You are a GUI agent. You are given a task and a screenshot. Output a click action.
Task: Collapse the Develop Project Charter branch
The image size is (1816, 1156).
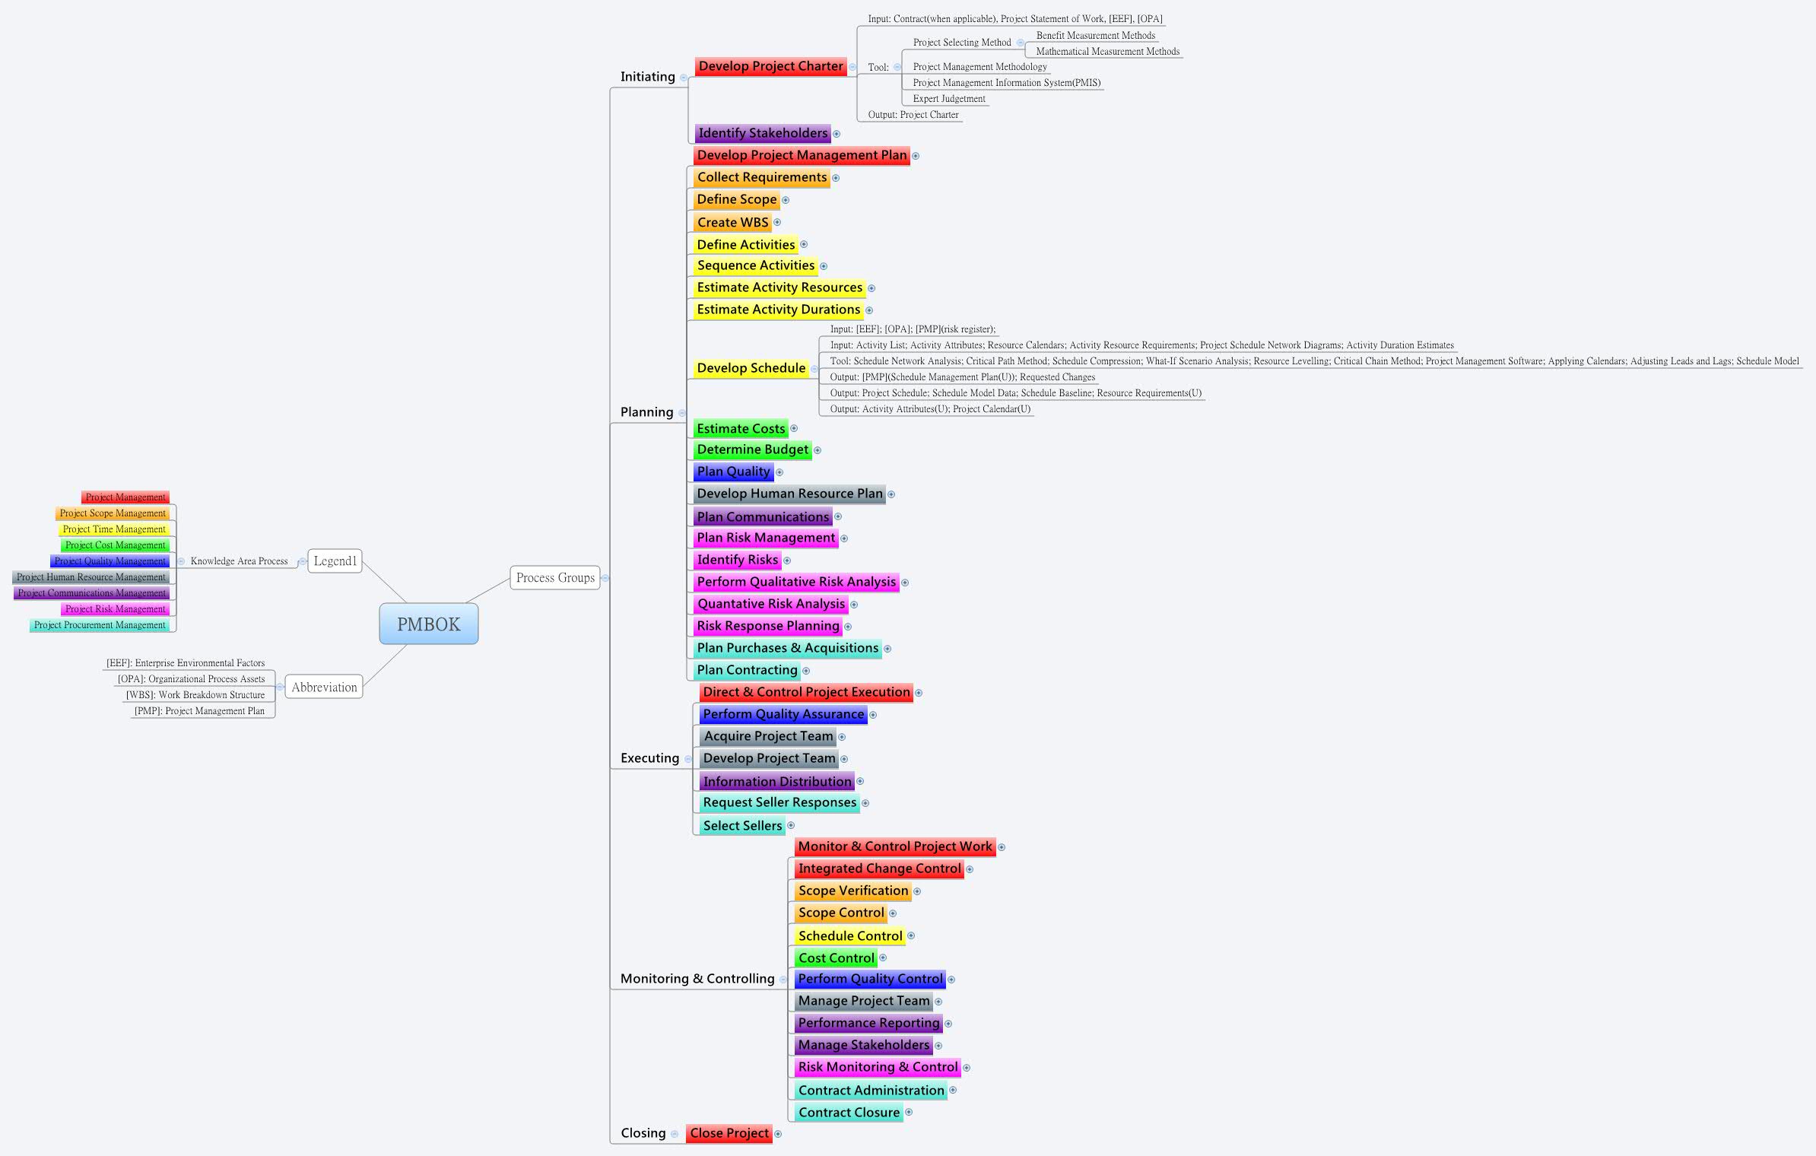tap(852, 67)
